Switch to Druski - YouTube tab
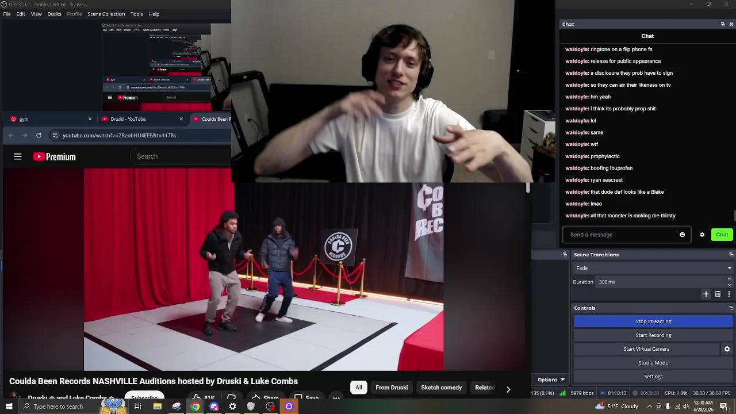Image resolution: width=736 pixels, height=414 pixels. [141, 119]
